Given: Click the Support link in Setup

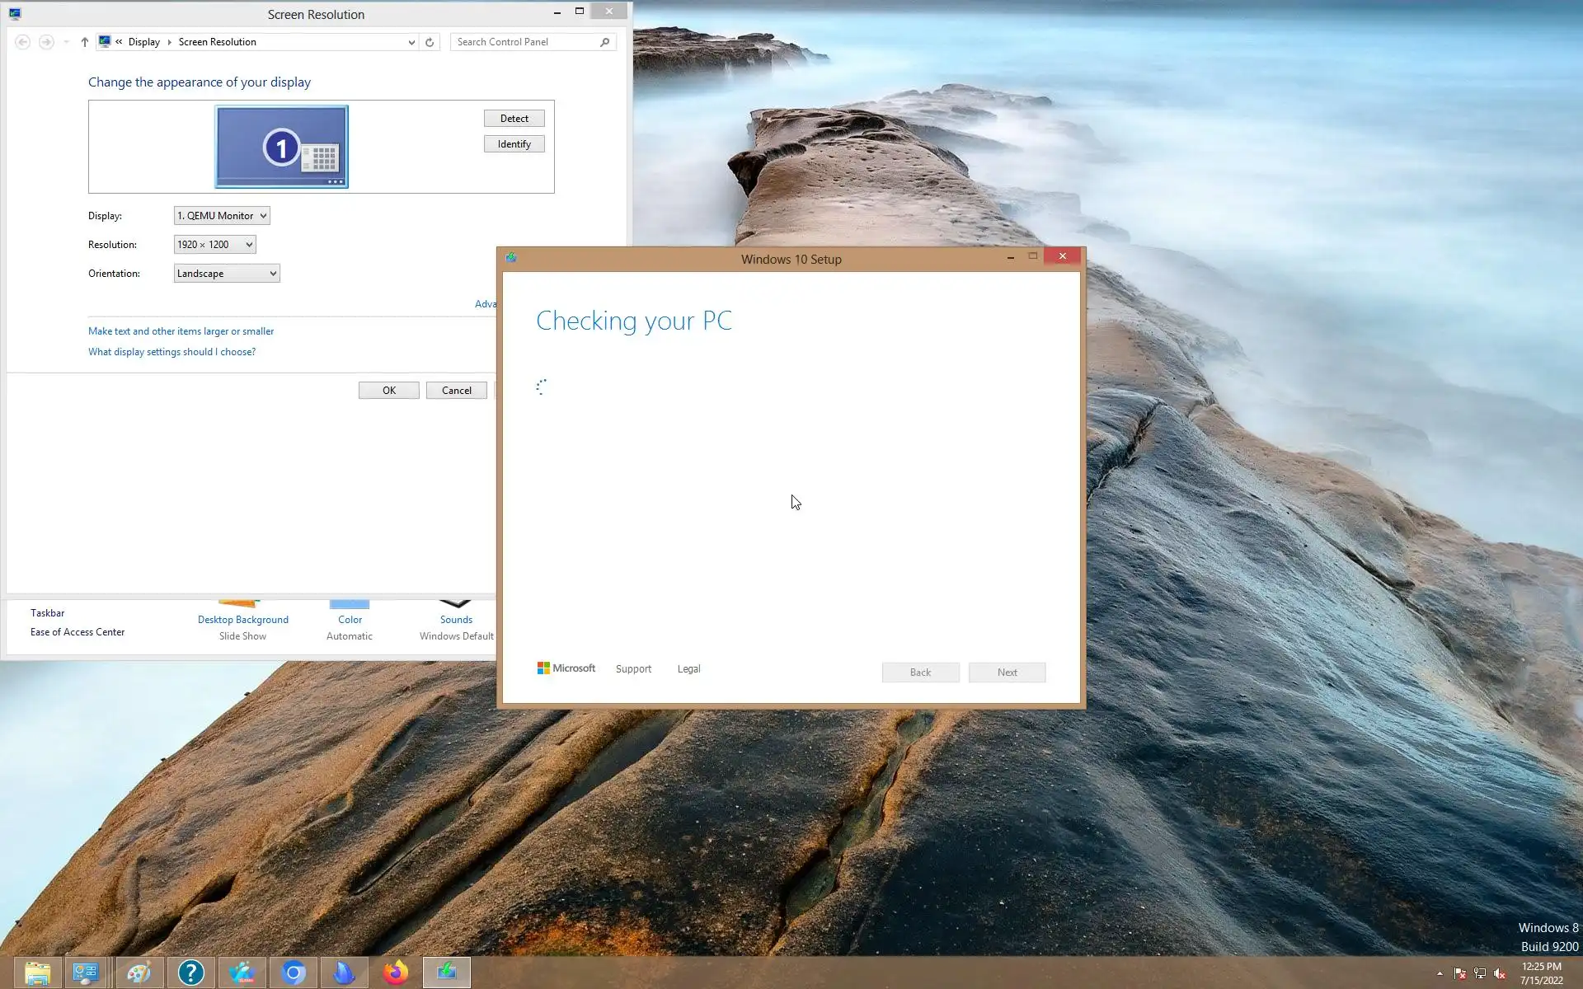Looking at the screenshot, I should point(633,669).
